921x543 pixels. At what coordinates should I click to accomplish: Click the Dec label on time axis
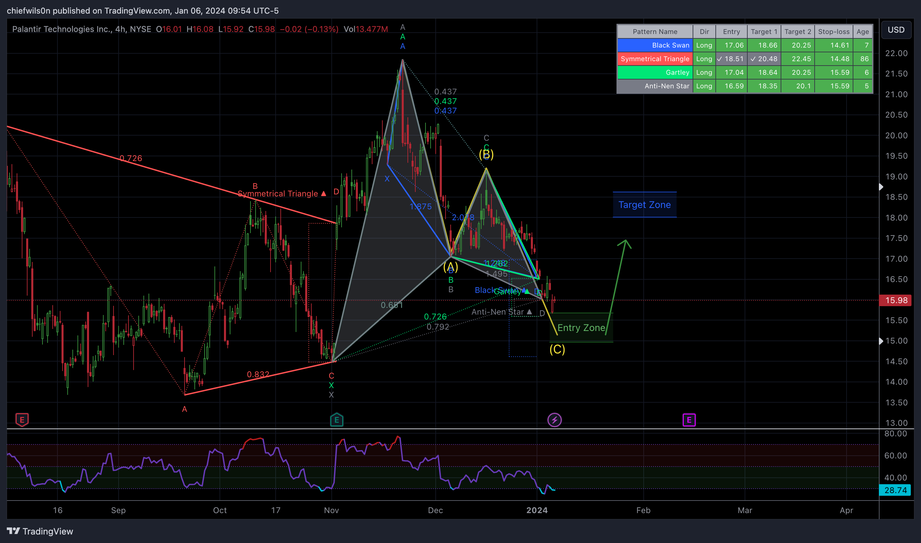point(435,510)
